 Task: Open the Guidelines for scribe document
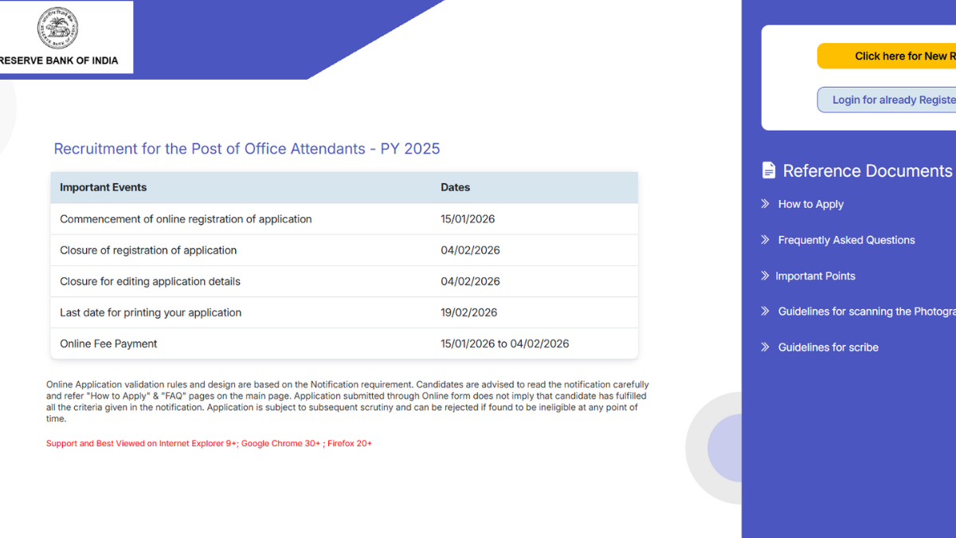[827, 347]
